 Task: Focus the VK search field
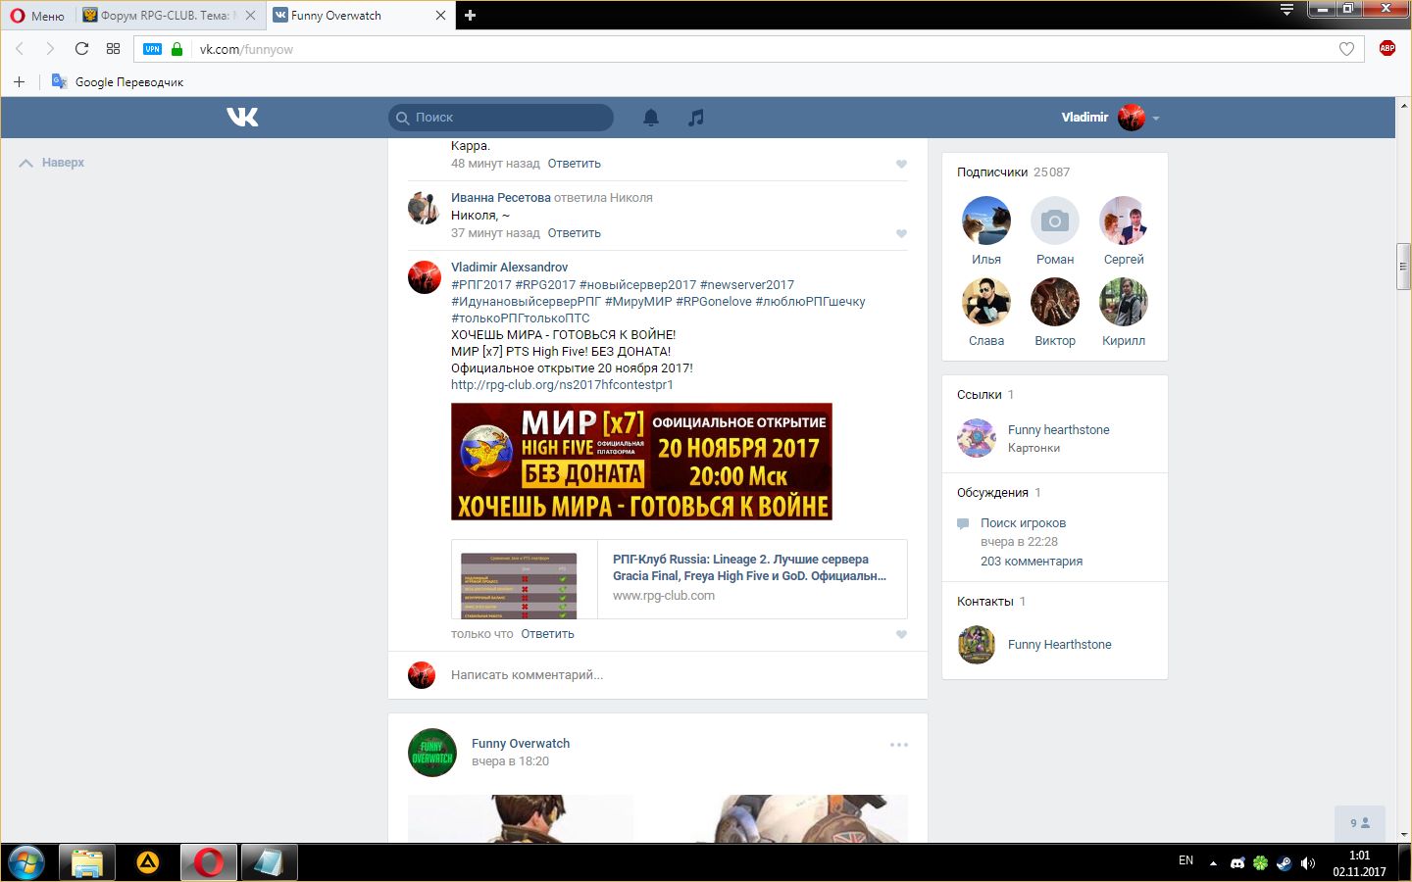tap(501, 118)
